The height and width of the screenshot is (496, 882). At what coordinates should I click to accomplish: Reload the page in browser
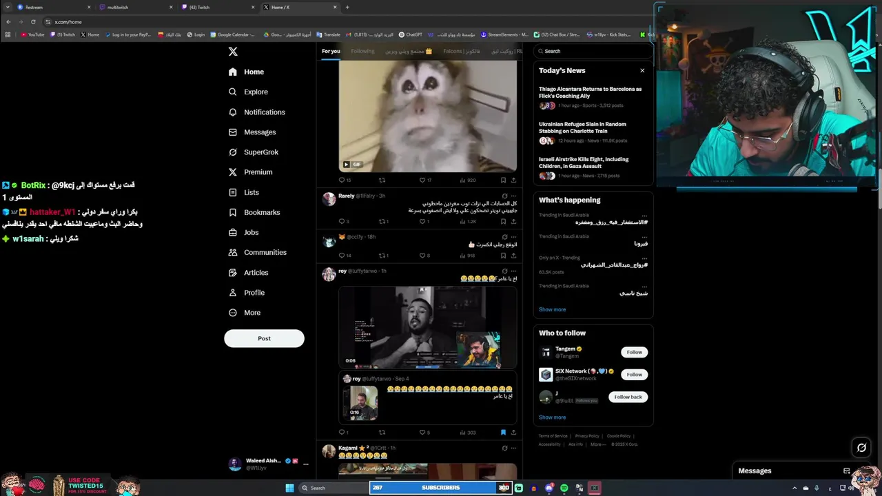(33, 21)
